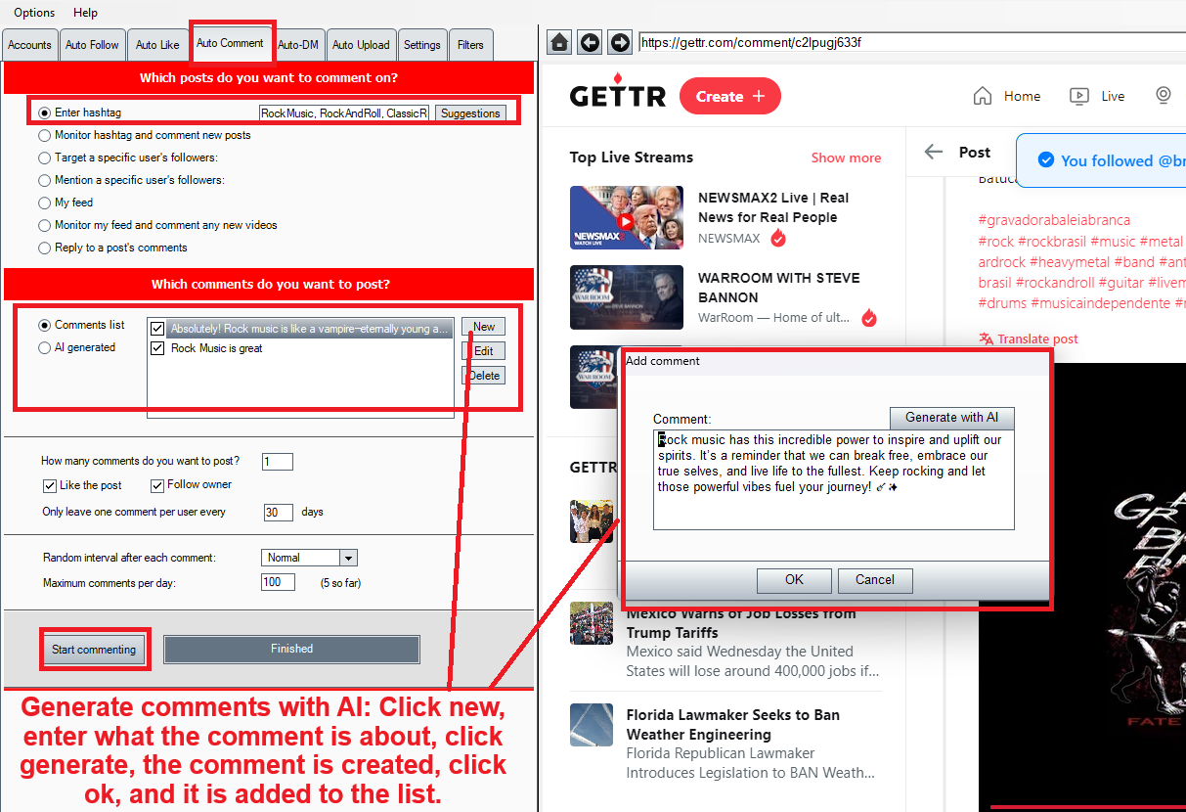This screenshot has height=812, width=1186.
Task: Open WARROOM WITH STEVE BANNON stream title
Action: coord(779,288)
